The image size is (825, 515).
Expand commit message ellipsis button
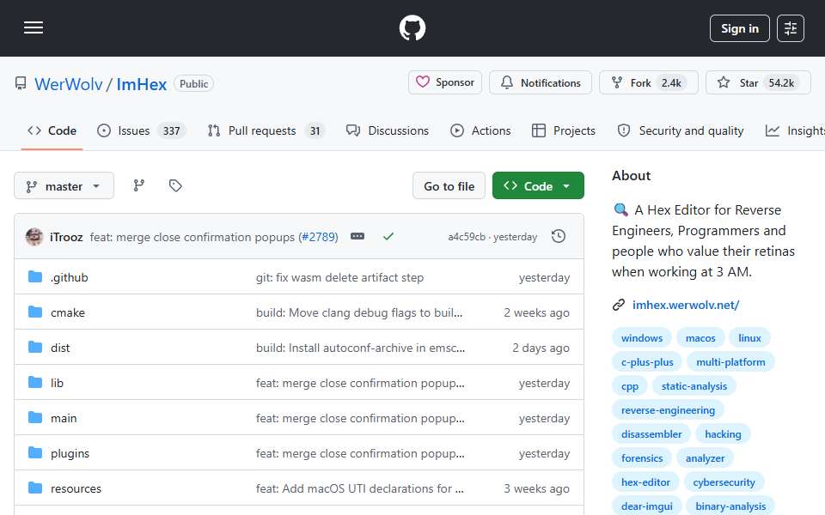coord(357,237)
